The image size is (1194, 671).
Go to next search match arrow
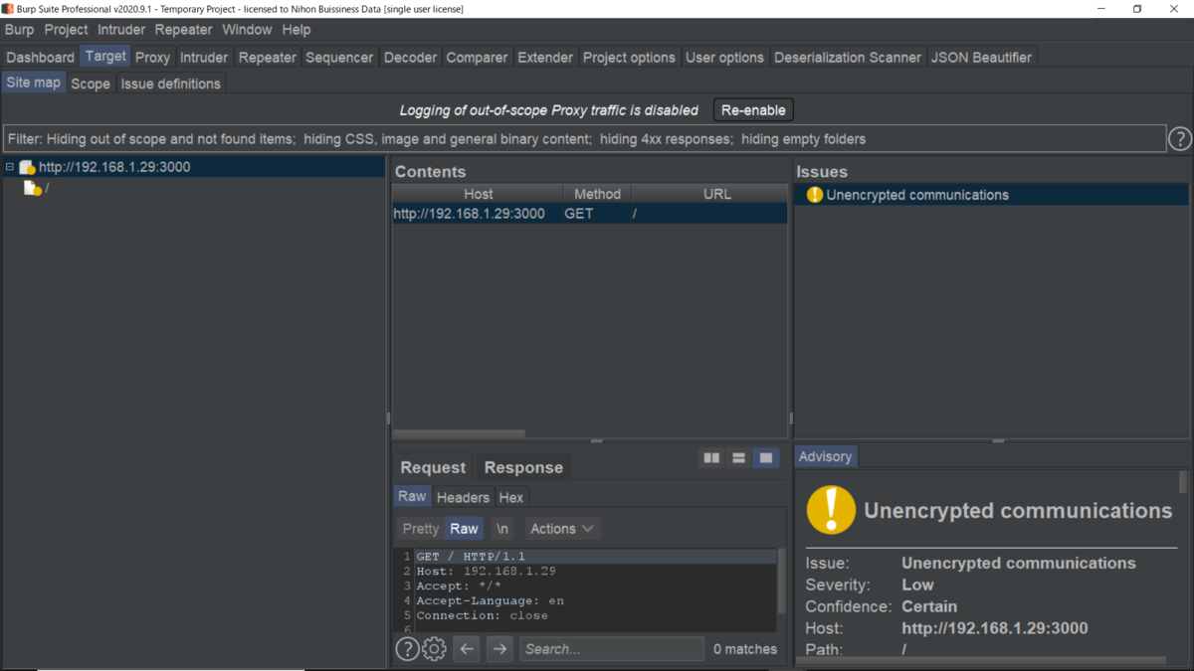click(499, 649)
